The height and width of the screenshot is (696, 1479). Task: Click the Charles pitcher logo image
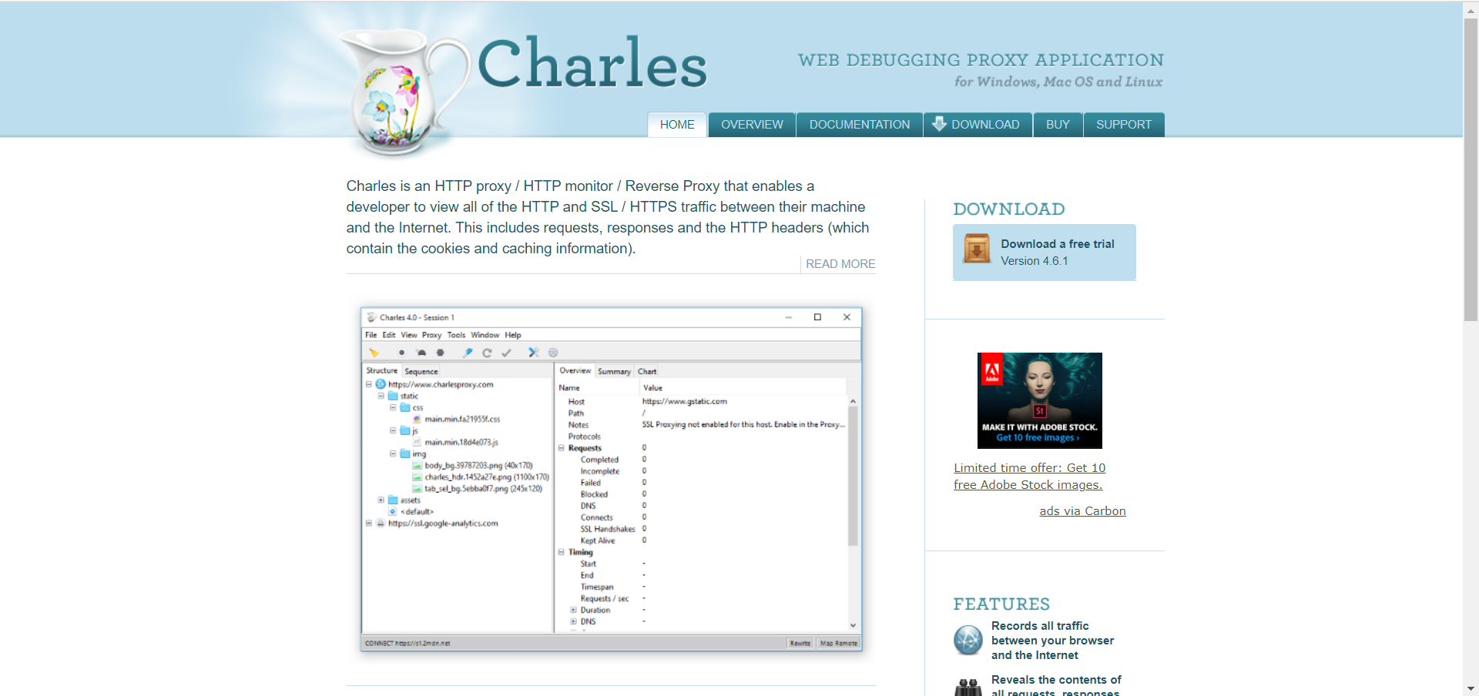point(402,91)
